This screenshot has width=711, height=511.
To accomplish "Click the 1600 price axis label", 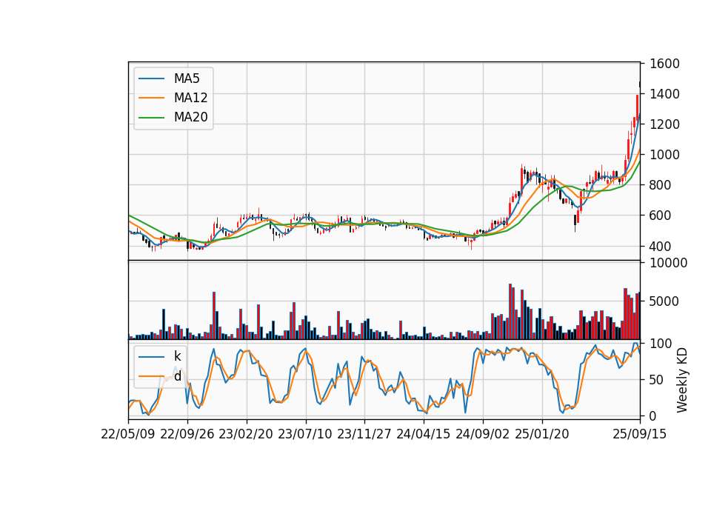I will coord(665,64).
